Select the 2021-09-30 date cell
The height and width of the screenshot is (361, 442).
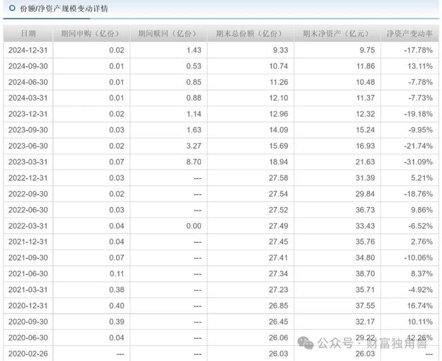(x=28, y=258)
